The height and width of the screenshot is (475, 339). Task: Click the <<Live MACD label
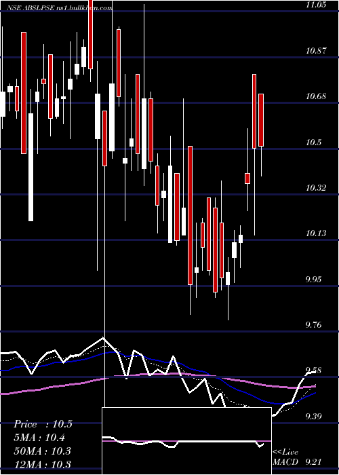(x=285, y=457)
